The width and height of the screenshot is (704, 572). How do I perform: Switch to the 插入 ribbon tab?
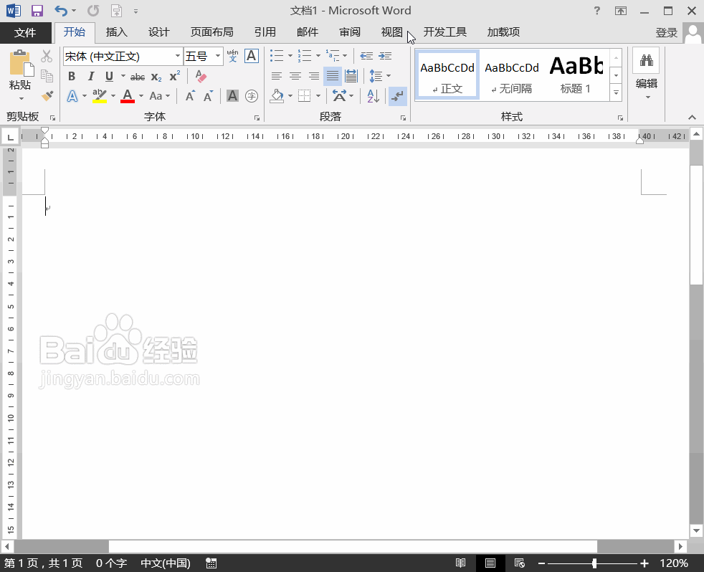pyautogui.click(x=117, y=32)
